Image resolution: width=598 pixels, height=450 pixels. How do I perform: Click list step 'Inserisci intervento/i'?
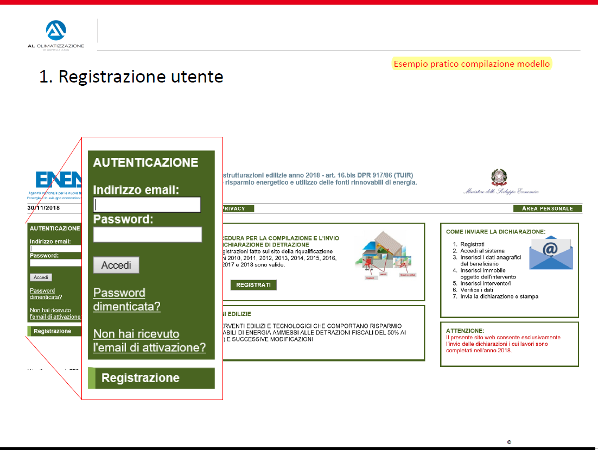(486, 283)
